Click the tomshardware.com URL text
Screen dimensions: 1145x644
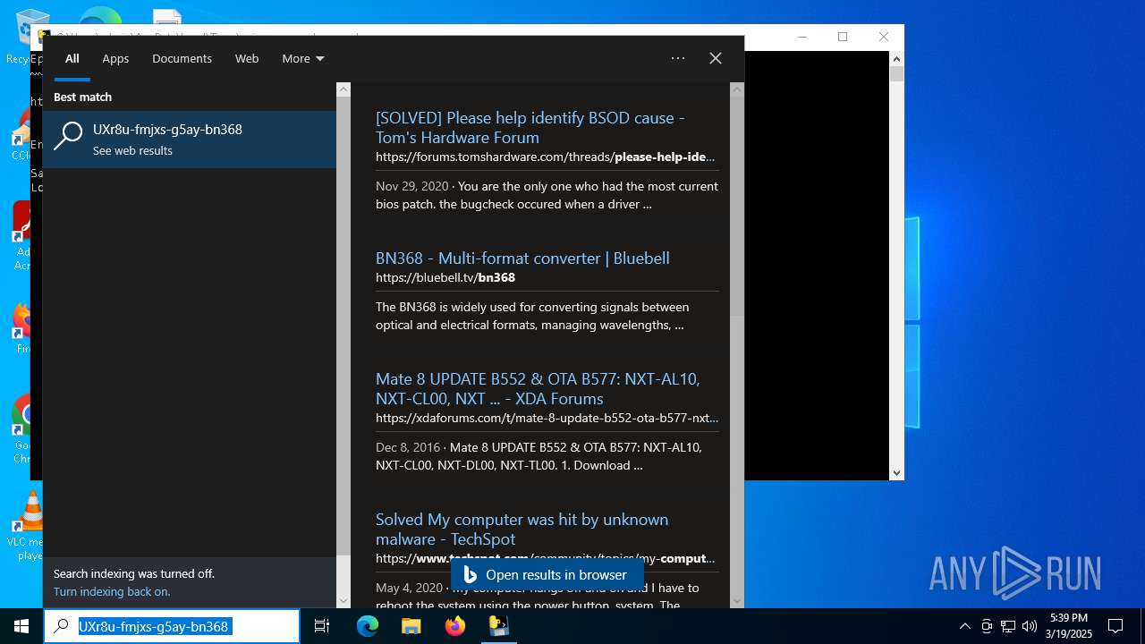pyautogui.click(x=546, y=157)
